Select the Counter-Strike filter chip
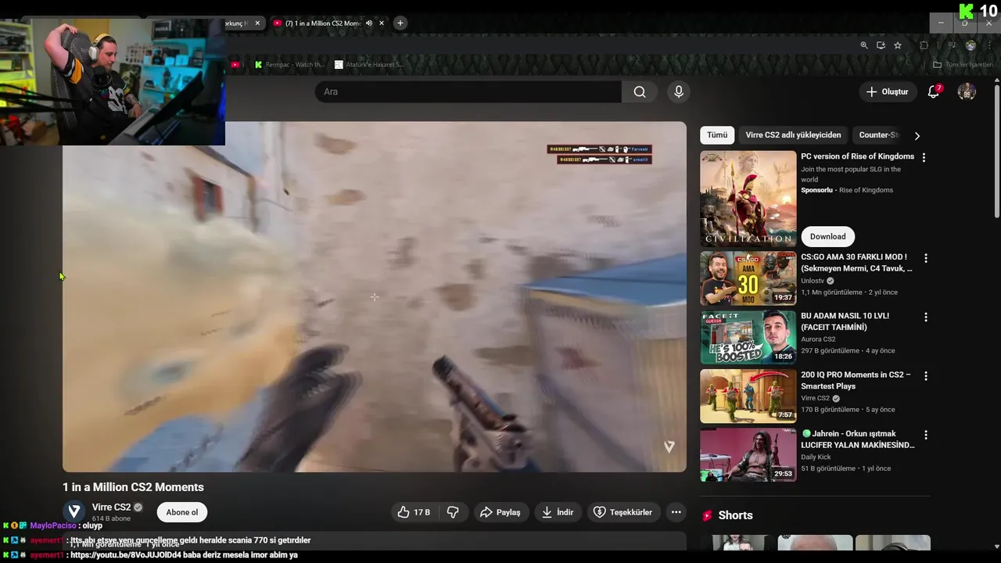 (879, 135)
